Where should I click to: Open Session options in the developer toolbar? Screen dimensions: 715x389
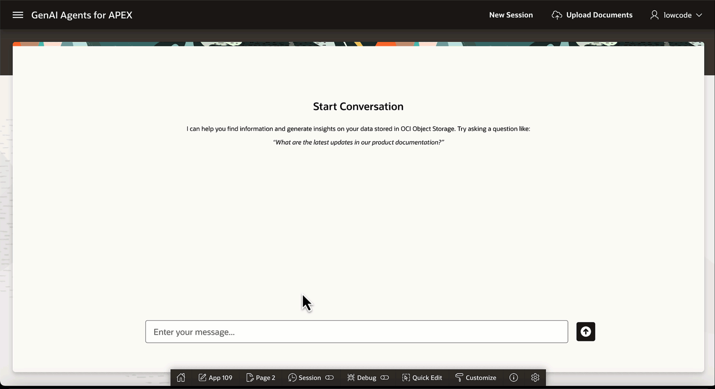(305, 377)
